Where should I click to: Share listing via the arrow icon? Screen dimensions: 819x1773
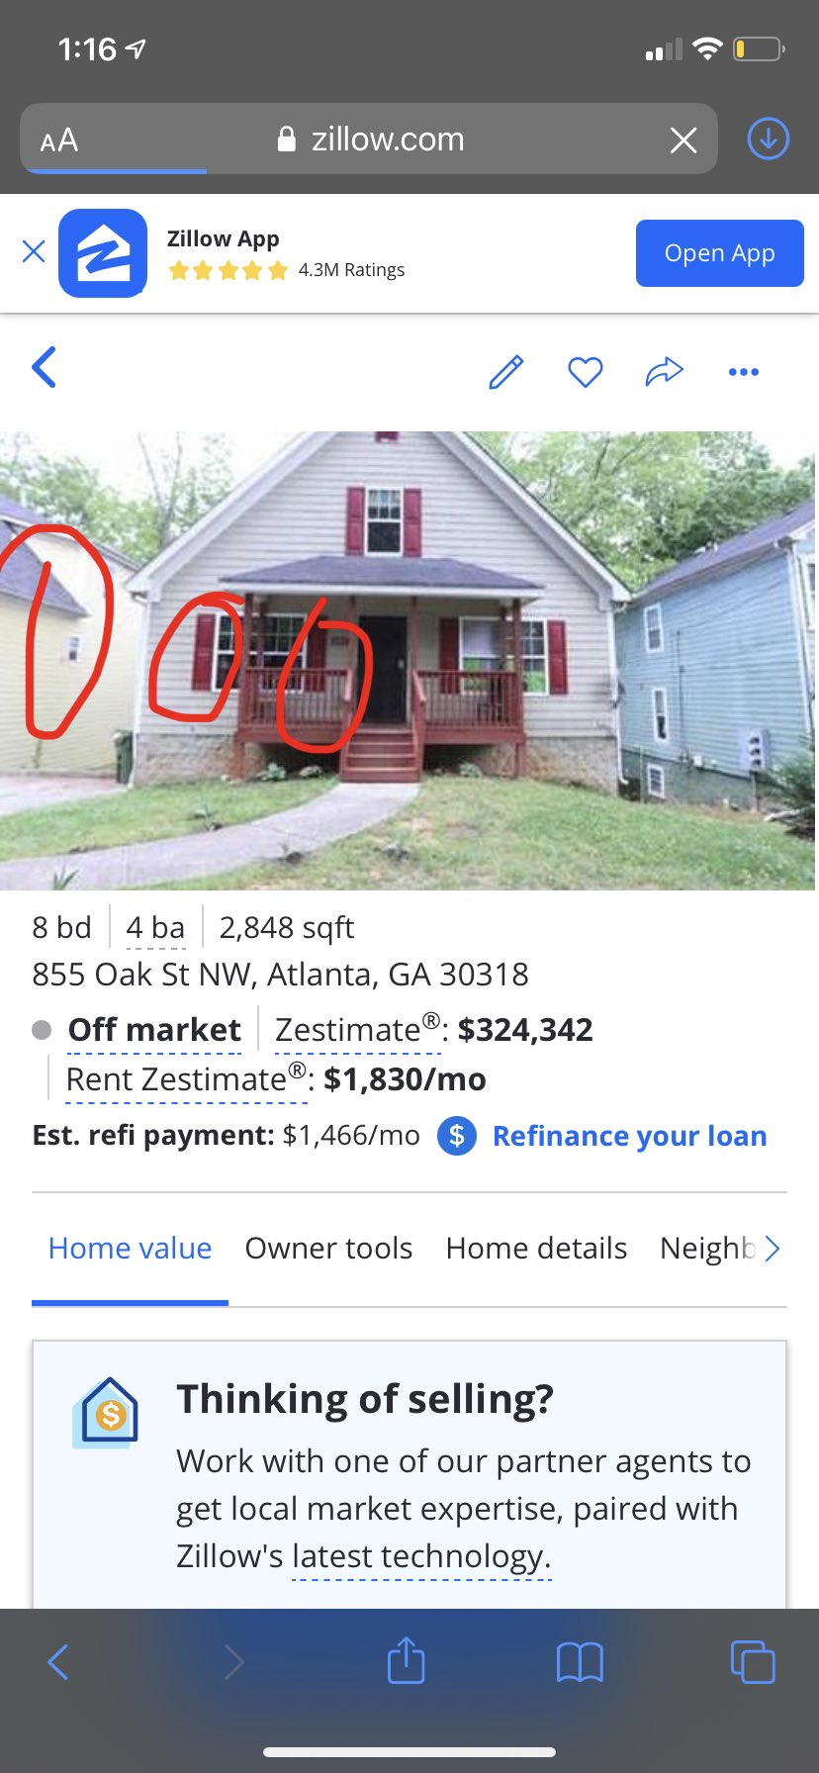[665, 371]
